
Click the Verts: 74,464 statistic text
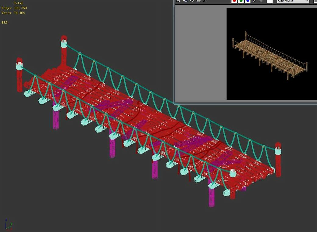(x=13, y=13)
